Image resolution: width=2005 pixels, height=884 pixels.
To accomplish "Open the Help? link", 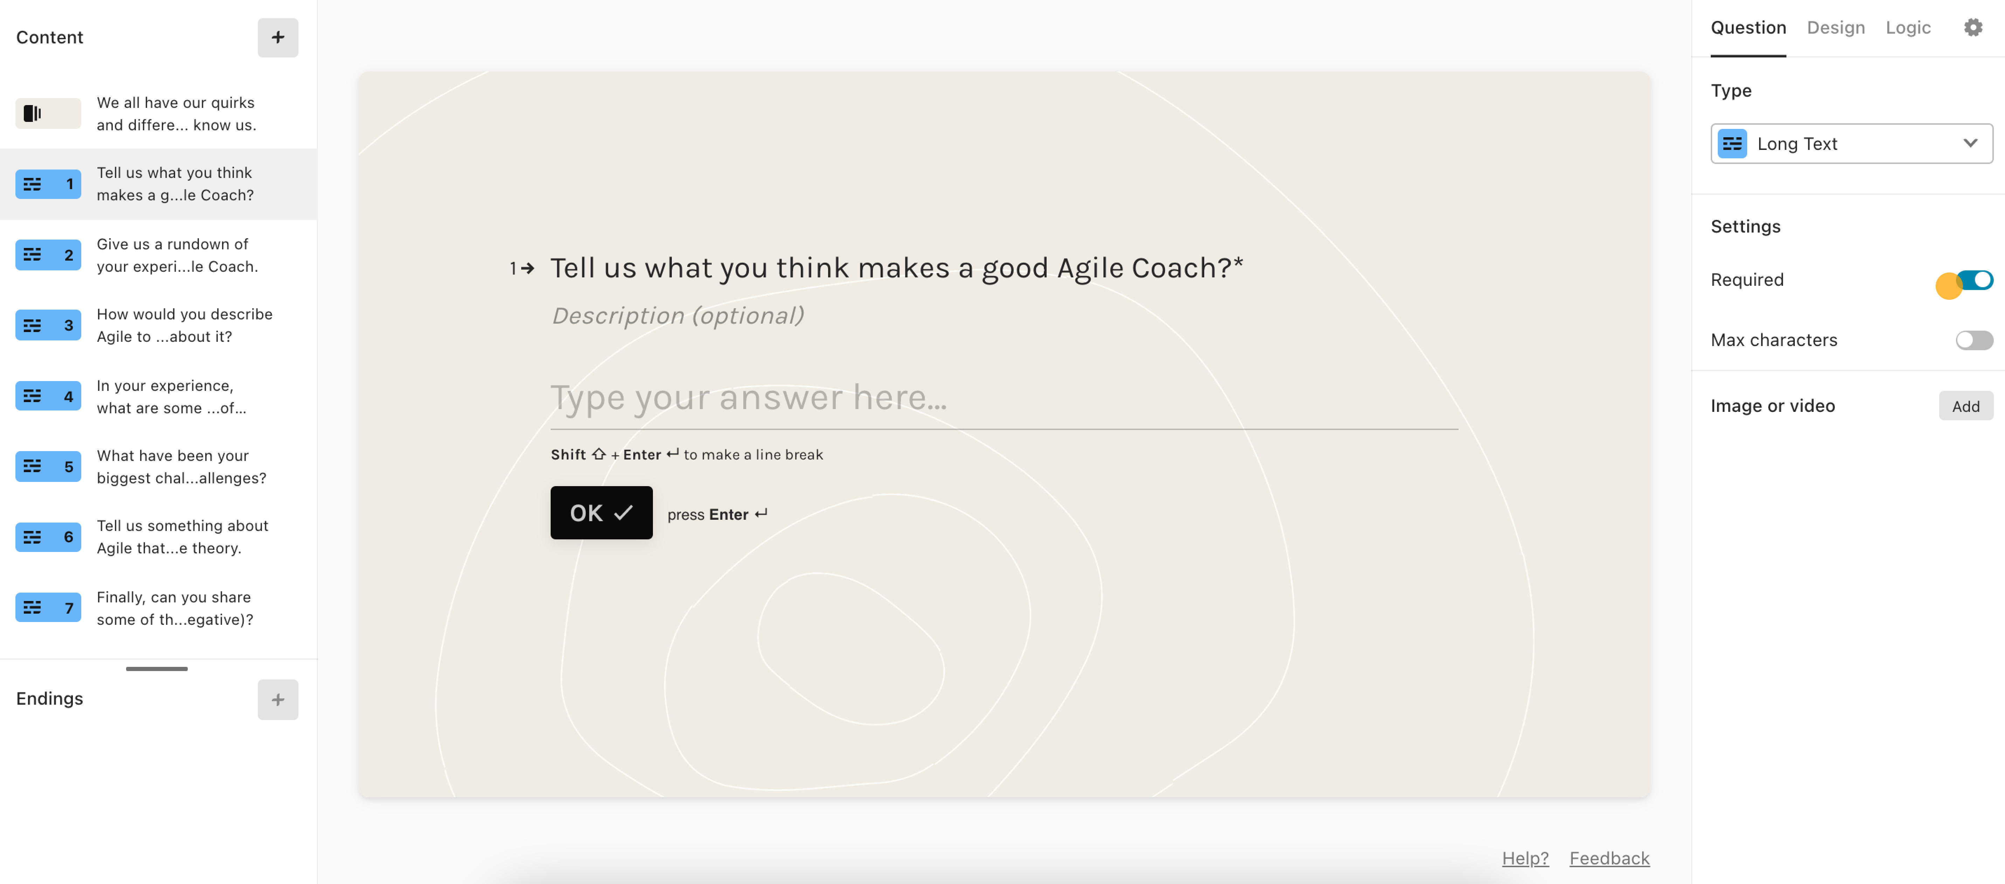I will click(1525, 858).
